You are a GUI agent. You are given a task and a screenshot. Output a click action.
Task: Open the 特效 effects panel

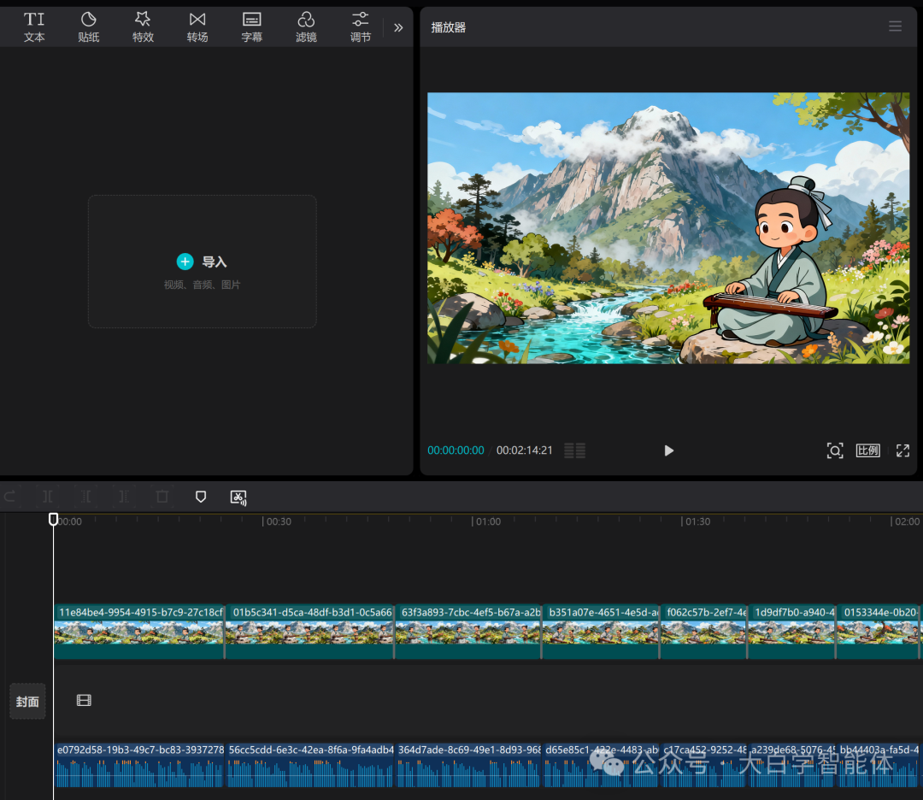click(x=143, y=27)
